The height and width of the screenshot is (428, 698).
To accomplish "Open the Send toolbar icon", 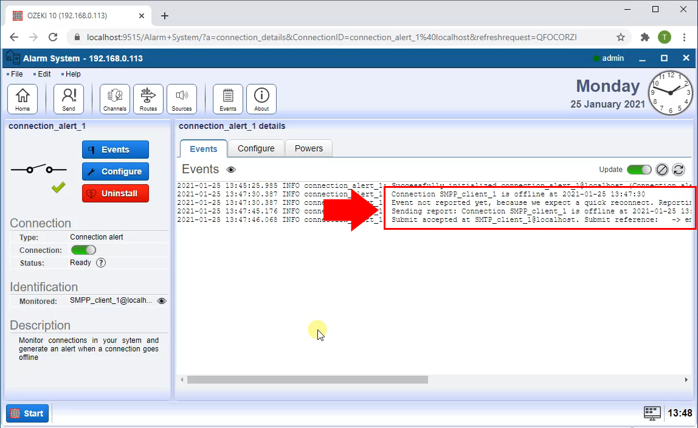I will (69, 98).
